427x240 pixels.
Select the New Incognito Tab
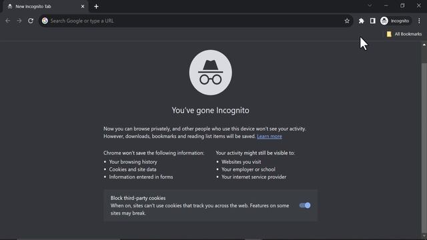pos(45,7)
